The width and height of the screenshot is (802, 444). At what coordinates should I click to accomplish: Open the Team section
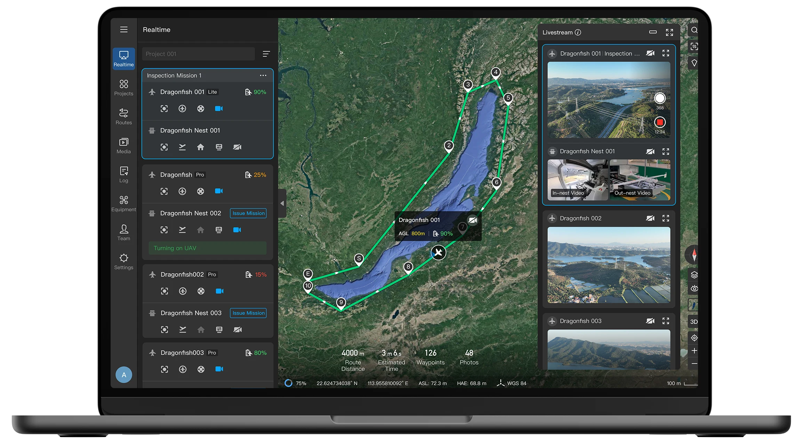[124, 232]
